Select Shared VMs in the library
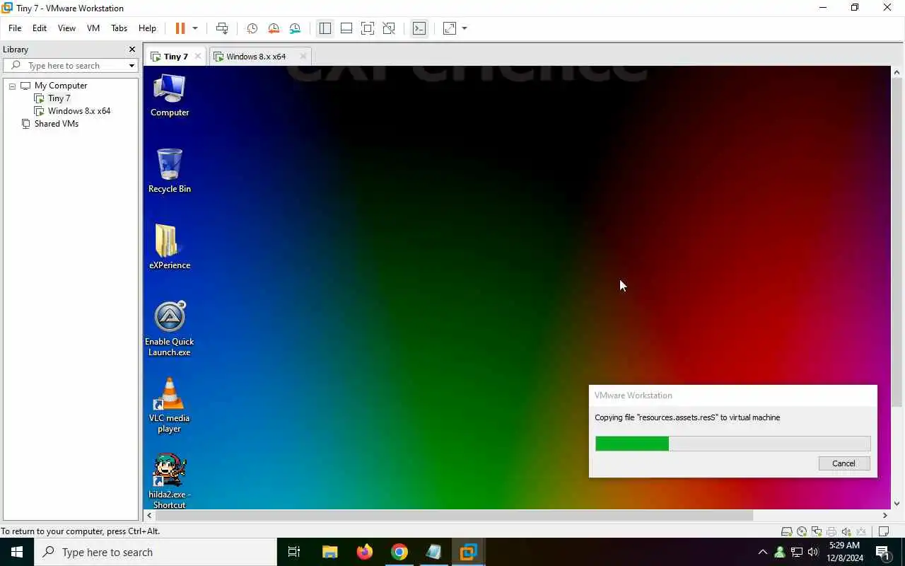 (x=56, y=124)
